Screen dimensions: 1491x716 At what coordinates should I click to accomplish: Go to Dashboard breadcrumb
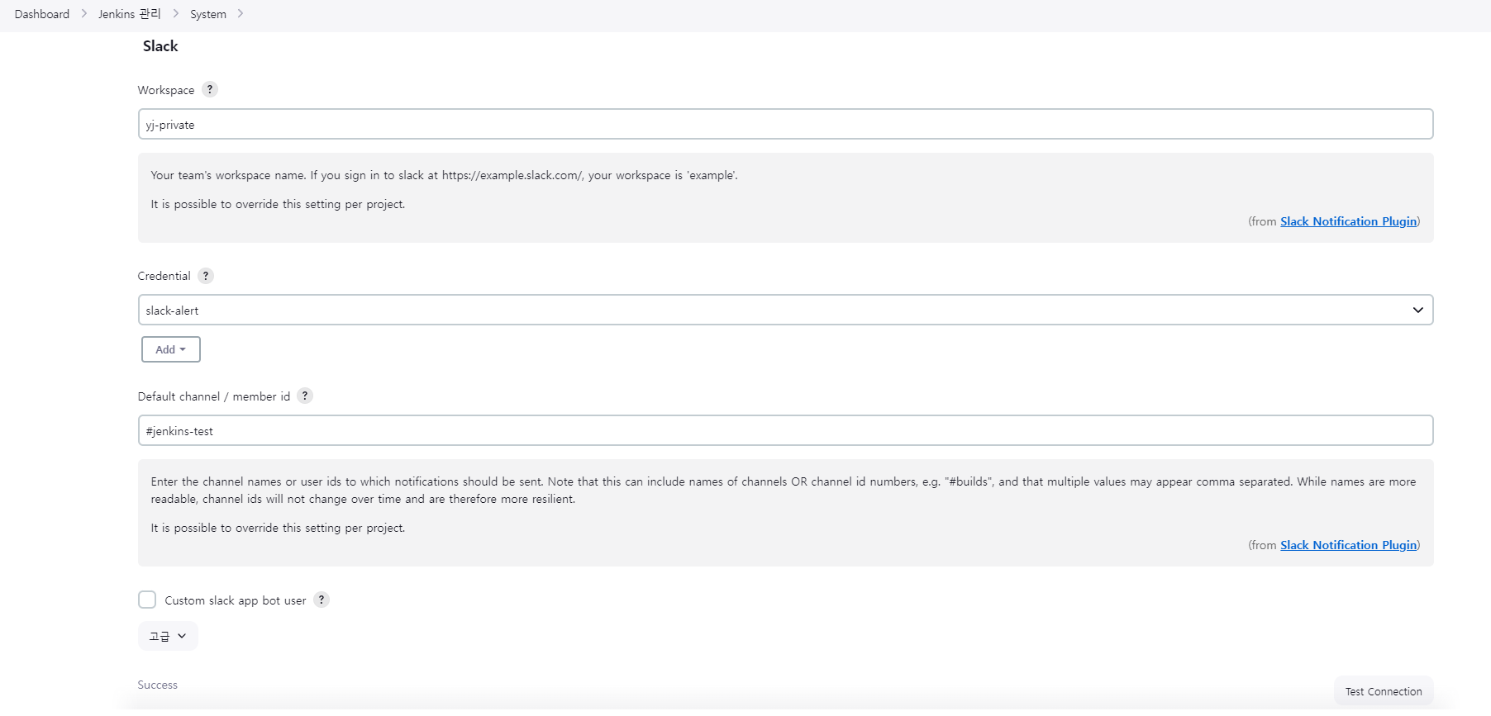click(x=42, y=14)
